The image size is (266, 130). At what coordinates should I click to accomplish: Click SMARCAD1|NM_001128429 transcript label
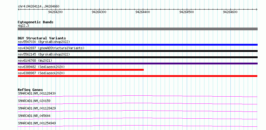(x=37, y=108)
